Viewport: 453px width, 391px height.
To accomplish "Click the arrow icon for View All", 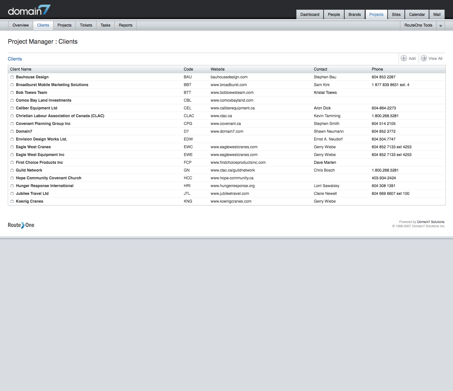I will click(x=424, y=58).
